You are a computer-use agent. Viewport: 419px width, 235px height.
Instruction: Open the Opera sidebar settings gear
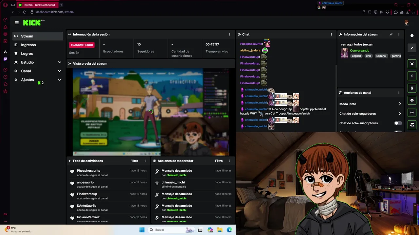tap(5, 91)
